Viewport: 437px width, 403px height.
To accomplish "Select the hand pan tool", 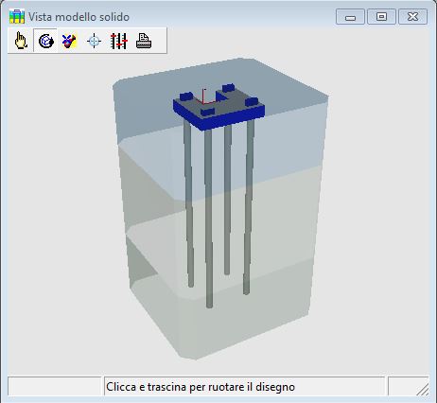I will click(x=21, y=41).
